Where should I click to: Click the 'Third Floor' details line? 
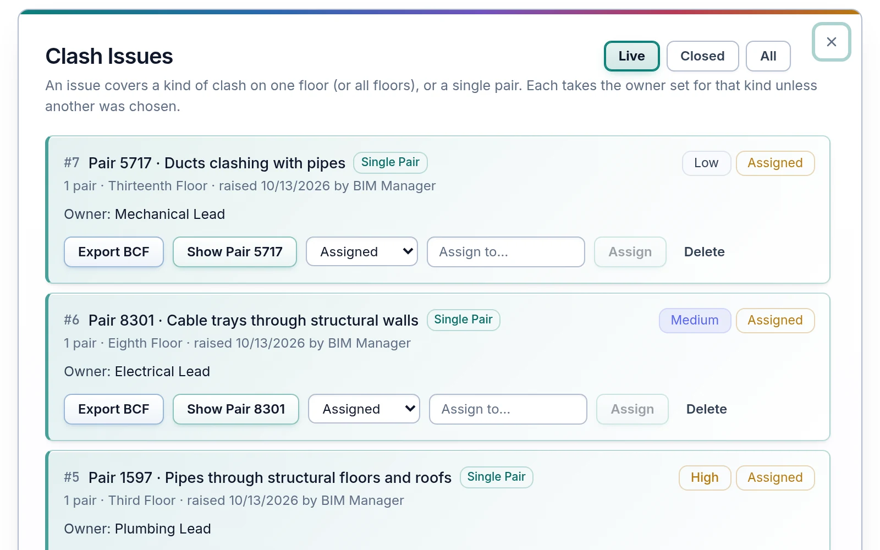[x=234, y=501]
